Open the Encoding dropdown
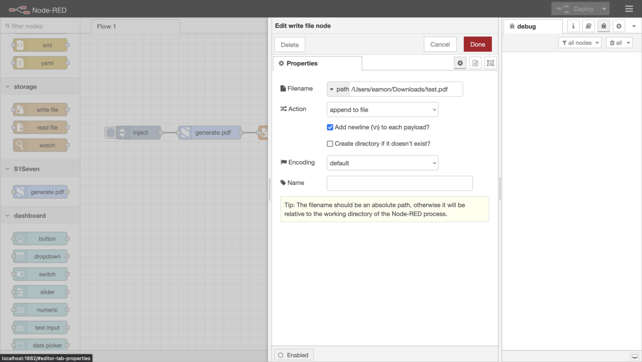The image size is (642, 362). 382,163
